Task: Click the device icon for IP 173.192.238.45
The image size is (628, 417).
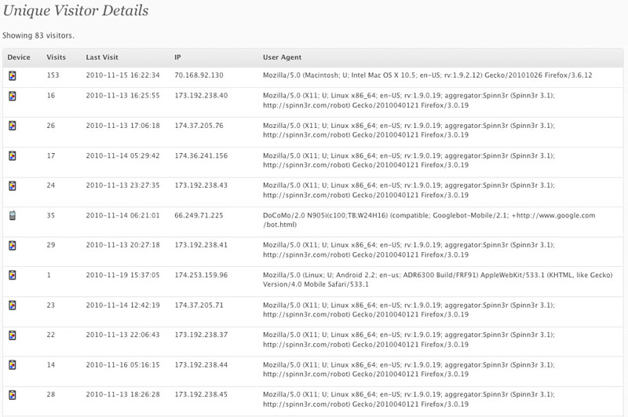Action: [13, 395]
